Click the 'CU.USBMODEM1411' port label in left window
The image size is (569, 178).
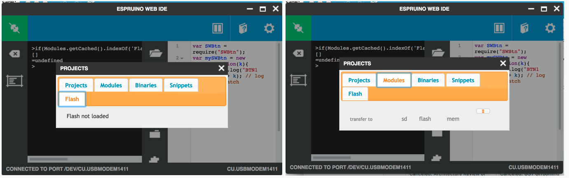(252, 169)
